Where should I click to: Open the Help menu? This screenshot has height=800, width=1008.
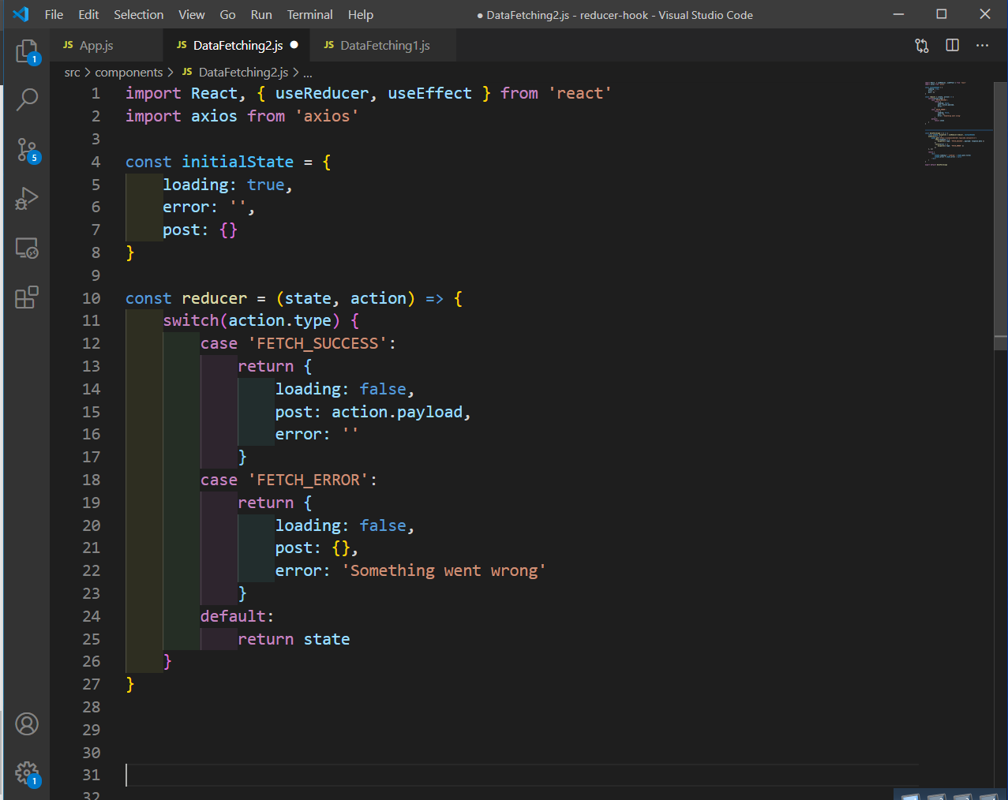(361, 14)
